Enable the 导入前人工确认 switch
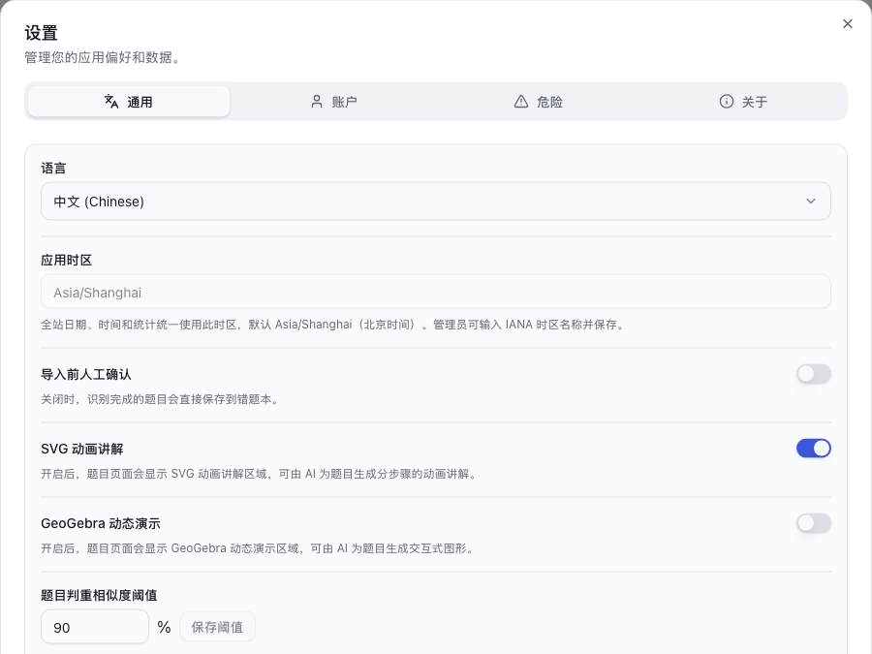Screen dimensions: 872x654 [814, 374]
